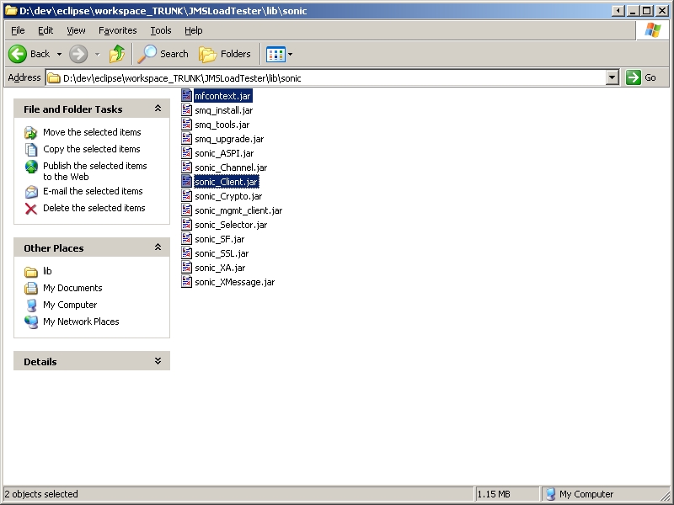The height and width of the screenshot is (505, 674).
Task: Click the sonic_XA.jar file icon
Action: tap(186, 267)
